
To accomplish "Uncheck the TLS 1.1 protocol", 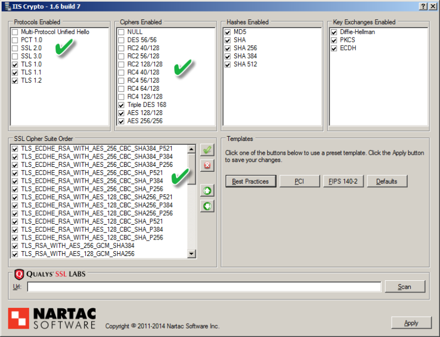I will (x=15, y=73).
